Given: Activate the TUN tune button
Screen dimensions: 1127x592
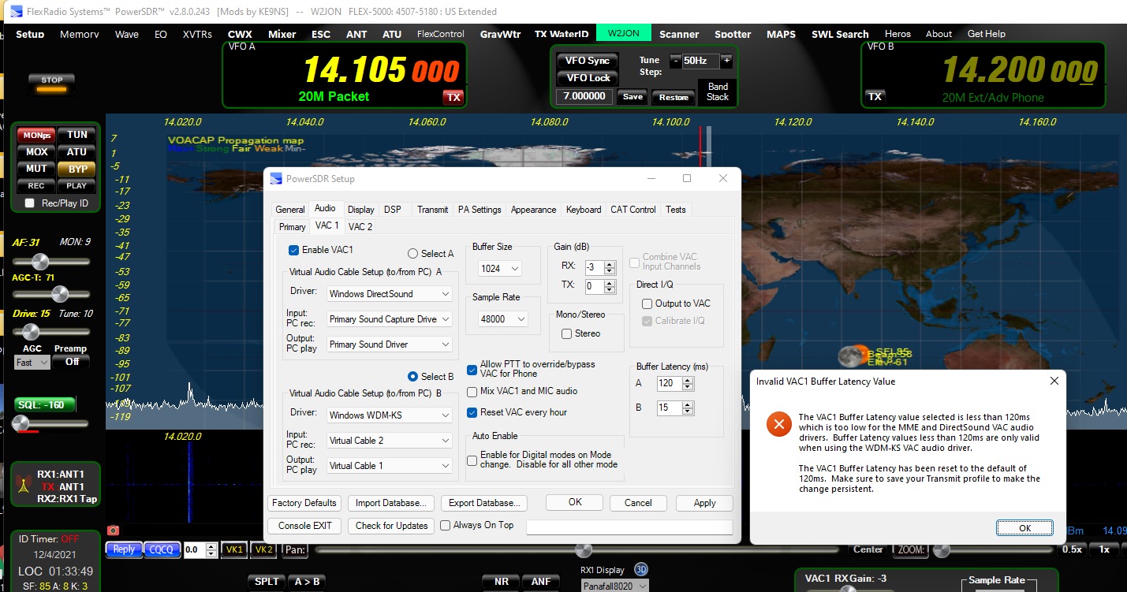Looking at the screenshot, I should pyautogui.click(x=77, y=135).
